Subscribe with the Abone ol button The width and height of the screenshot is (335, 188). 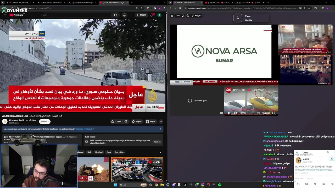(45, 121)
